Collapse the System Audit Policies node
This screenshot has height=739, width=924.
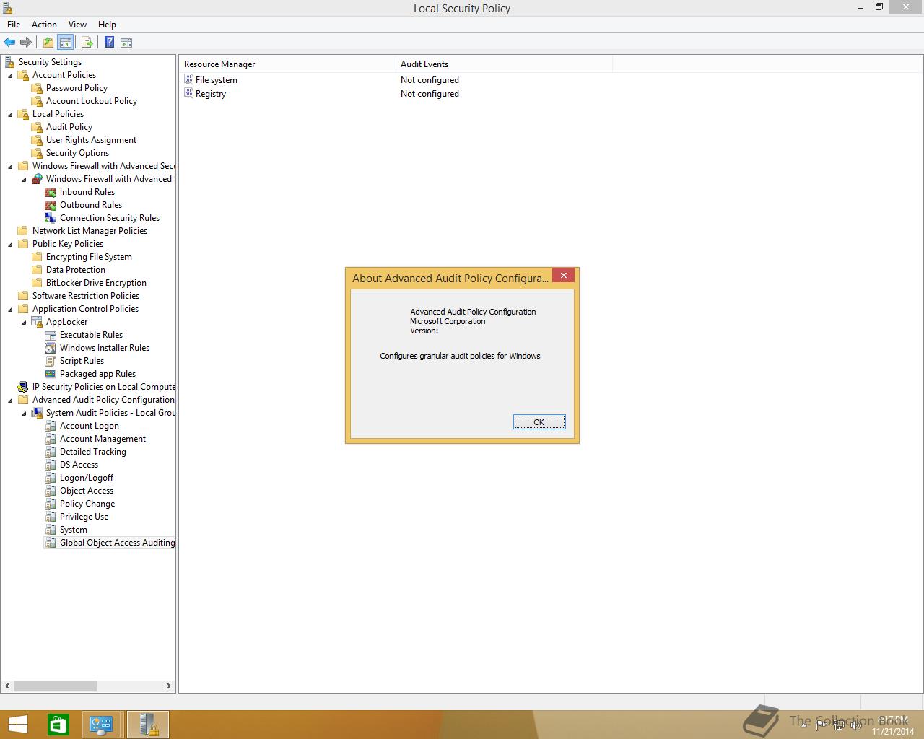pyautogui.click(x=24, y=413)
